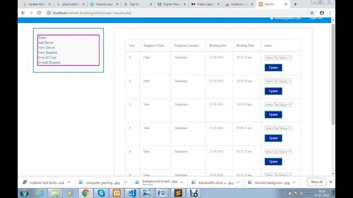Click the Update button in row 1
This screenshot has width=353, height=198.
(274, 68)
